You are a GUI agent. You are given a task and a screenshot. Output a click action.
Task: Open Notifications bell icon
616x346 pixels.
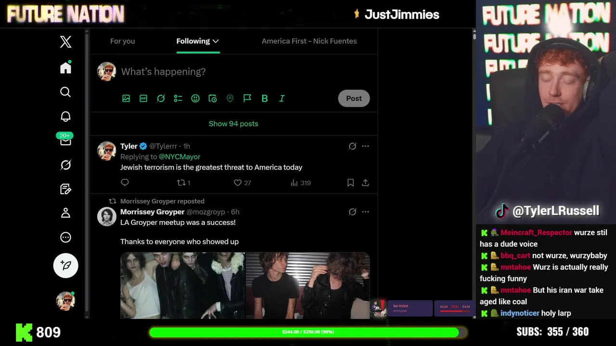tap(66, 116)
